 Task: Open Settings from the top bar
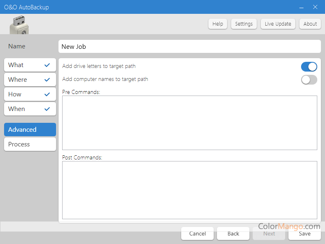click(x=244, y=24)
